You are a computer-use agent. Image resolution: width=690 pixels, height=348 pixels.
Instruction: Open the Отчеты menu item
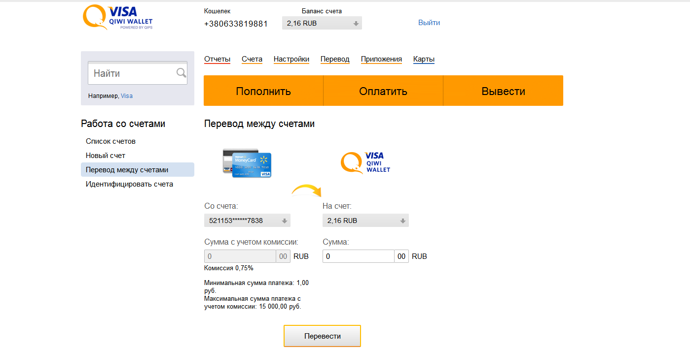pyautogui.click(x=218, y=59)
